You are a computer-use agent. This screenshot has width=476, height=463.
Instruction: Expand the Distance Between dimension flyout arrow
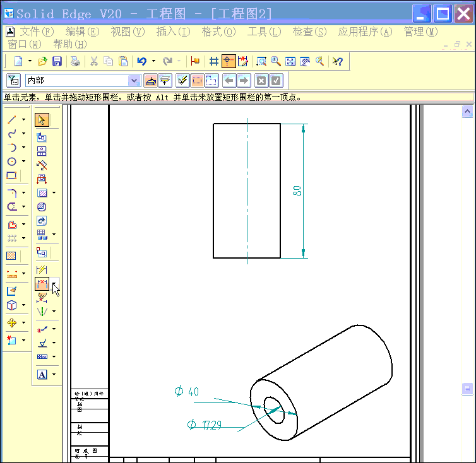(54, 284)
